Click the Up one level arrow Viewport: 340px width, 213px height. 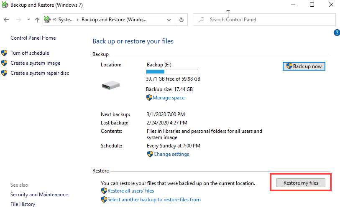[37, 20]
